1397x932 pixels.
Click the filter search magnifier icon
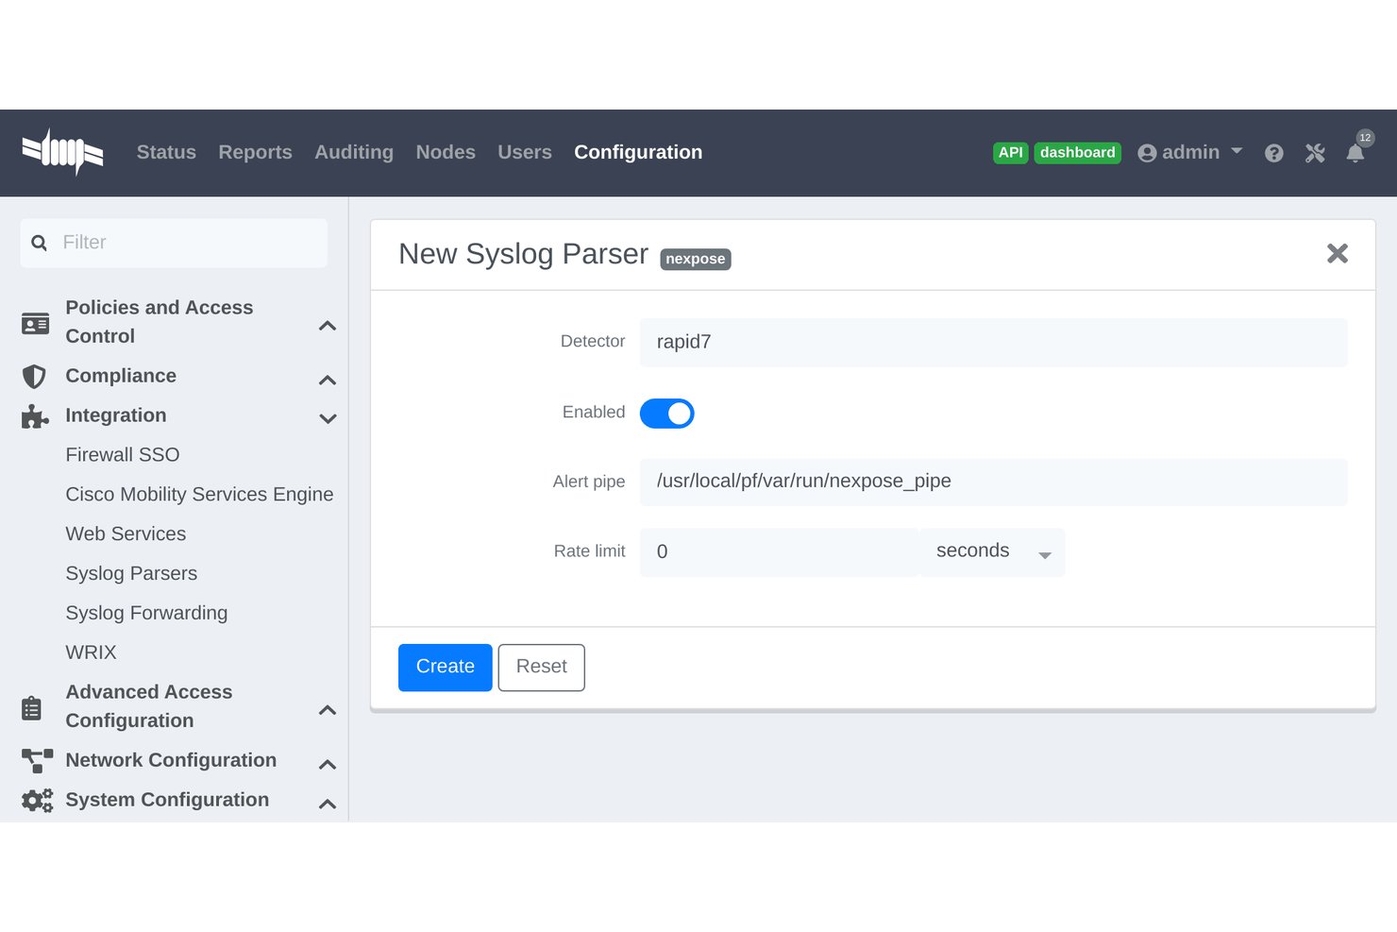click(39, 243)
